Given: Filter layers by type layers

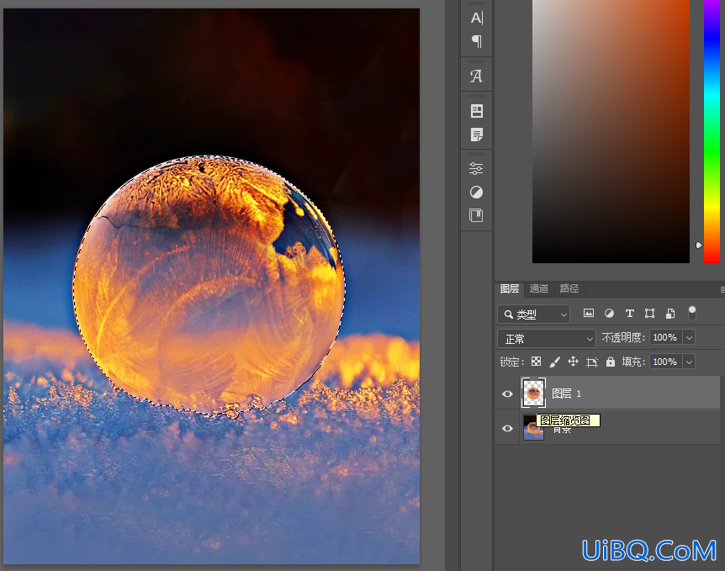Looking at the screenshot, I should point(629,314).
